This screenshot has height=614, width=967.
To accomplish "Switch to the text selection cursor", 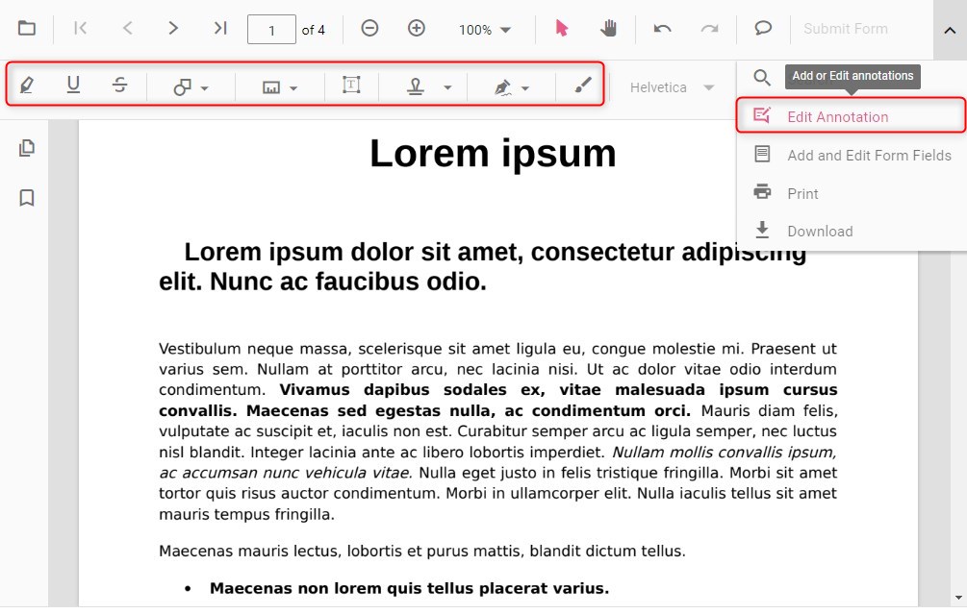I will point(561,29).
